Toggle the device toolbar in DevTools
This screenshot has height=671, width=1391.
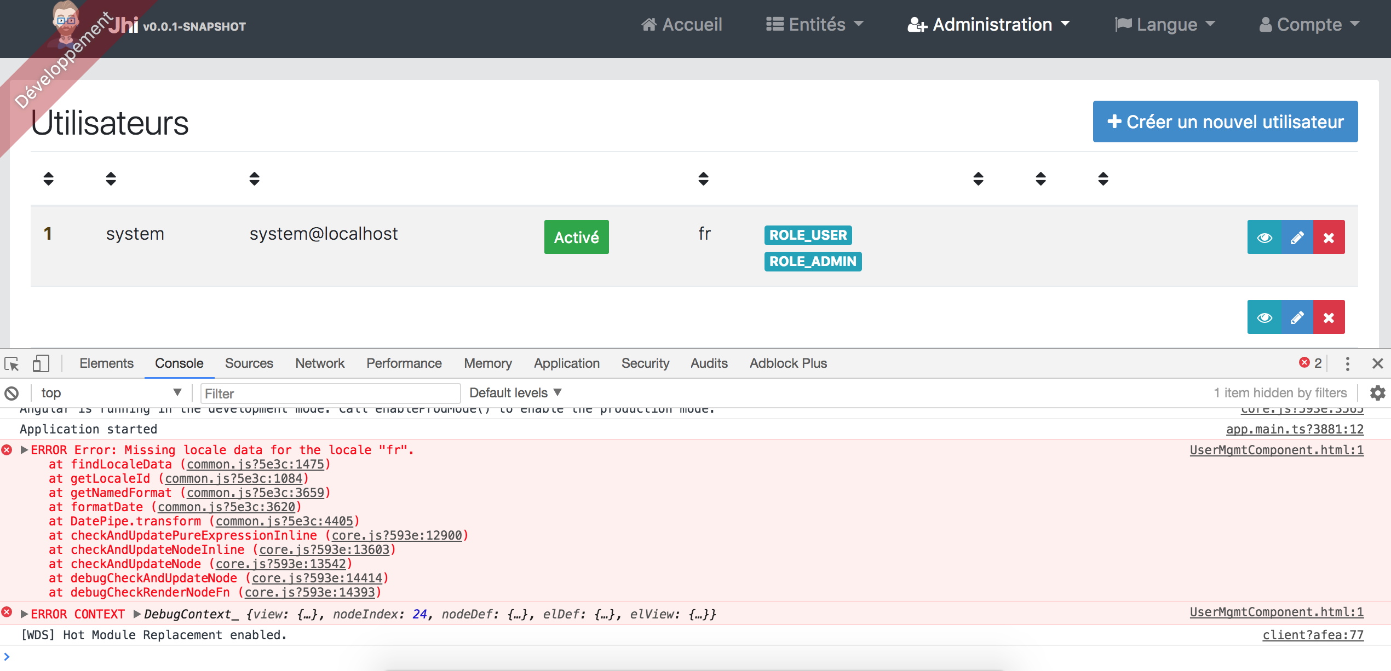41,363
